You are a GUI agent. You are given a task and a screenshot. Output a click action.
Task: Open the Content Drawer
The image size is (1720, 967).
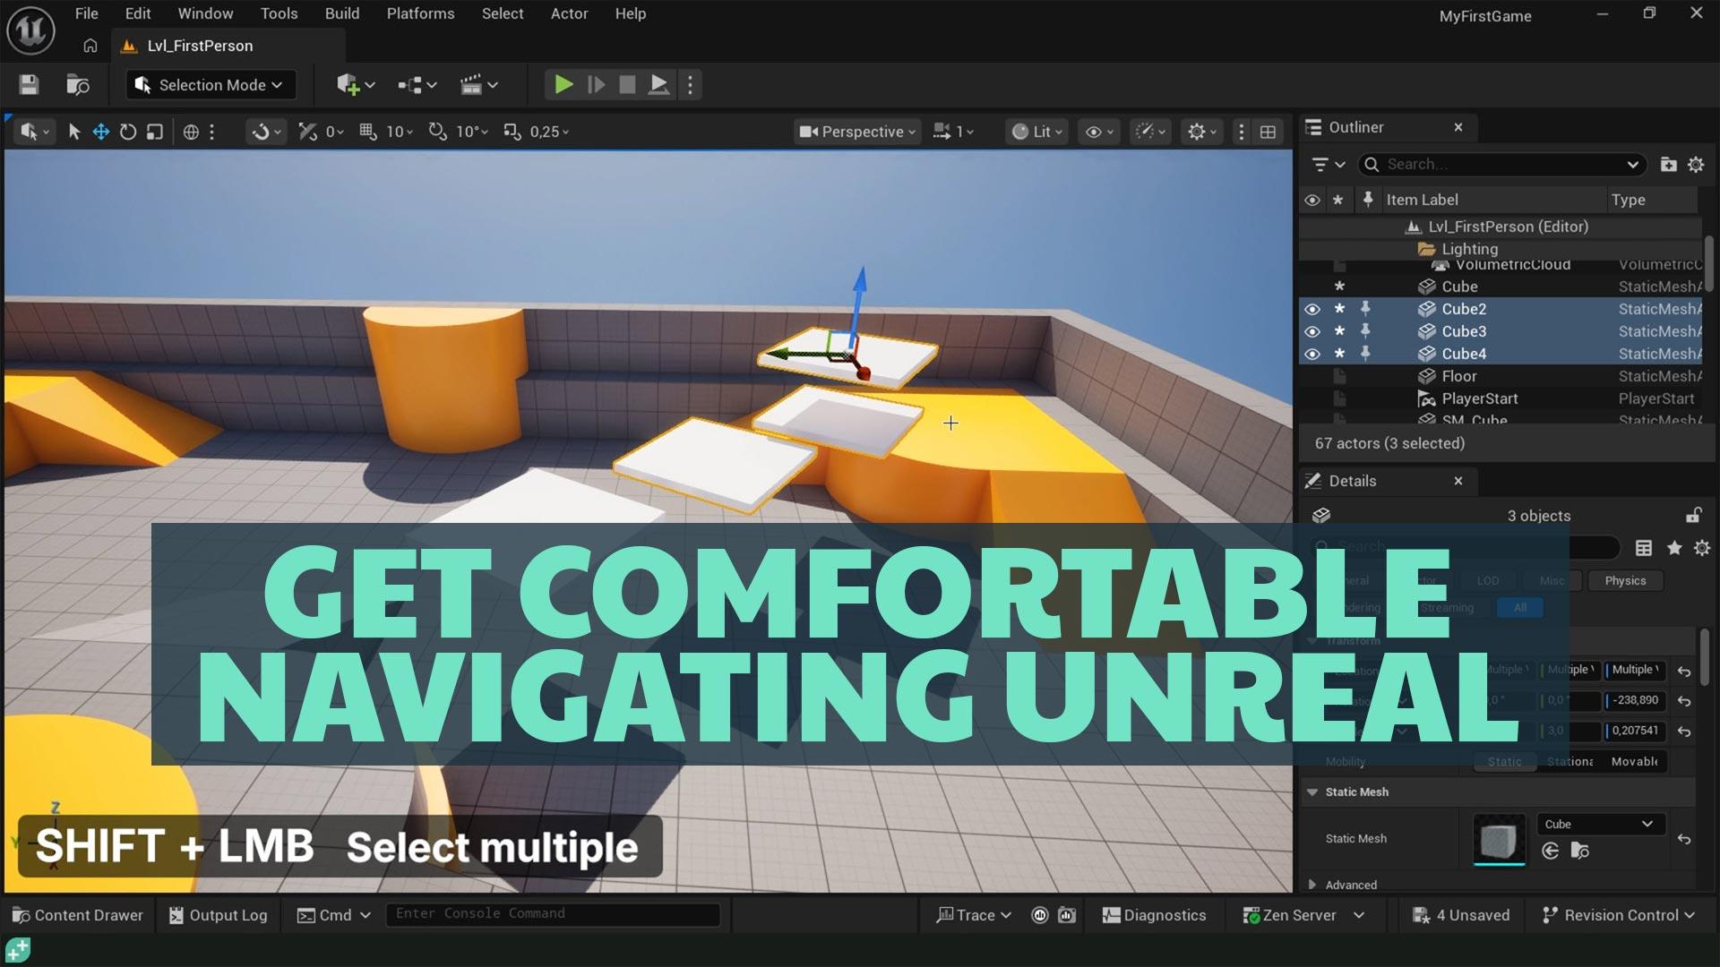click(77, 915)
